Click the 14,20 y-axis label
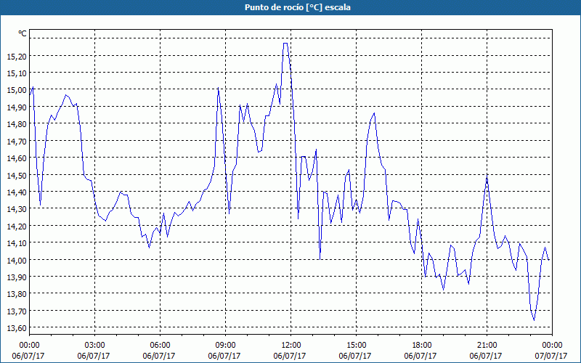Viewport: 581px width, 363px height. tap(17, 226)
